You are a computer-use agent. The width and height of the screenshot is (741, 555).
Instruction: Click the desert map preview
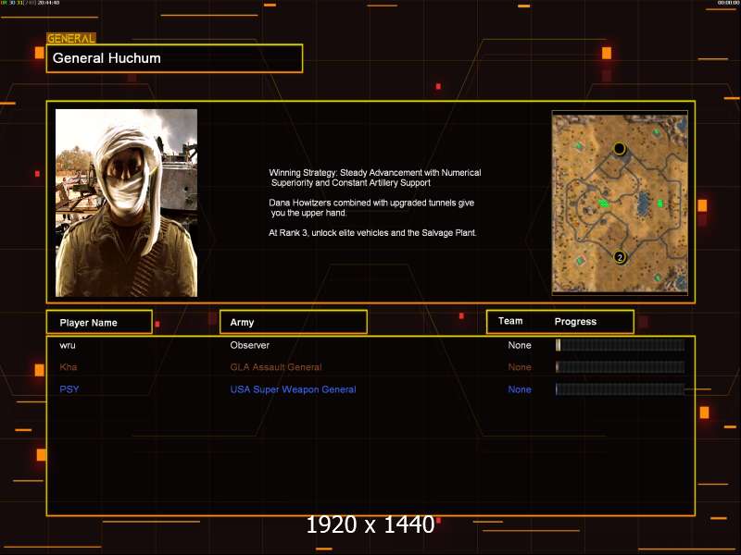(620, 203)
